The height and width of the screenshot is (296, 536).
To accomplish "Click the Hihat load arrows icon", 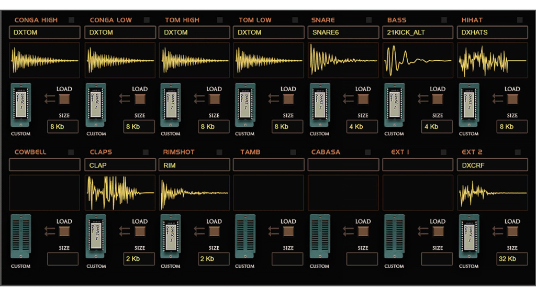I will (x=498, y=99).
